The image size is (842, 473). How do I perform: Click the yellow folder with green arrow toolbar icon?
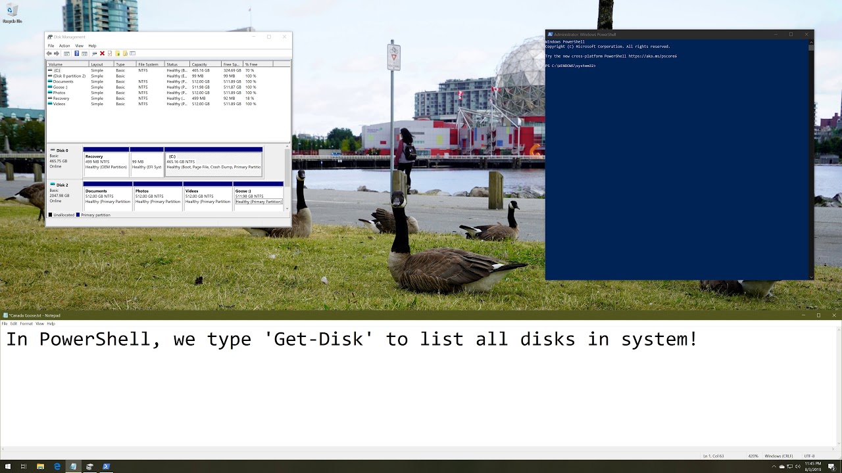point(117,53)
